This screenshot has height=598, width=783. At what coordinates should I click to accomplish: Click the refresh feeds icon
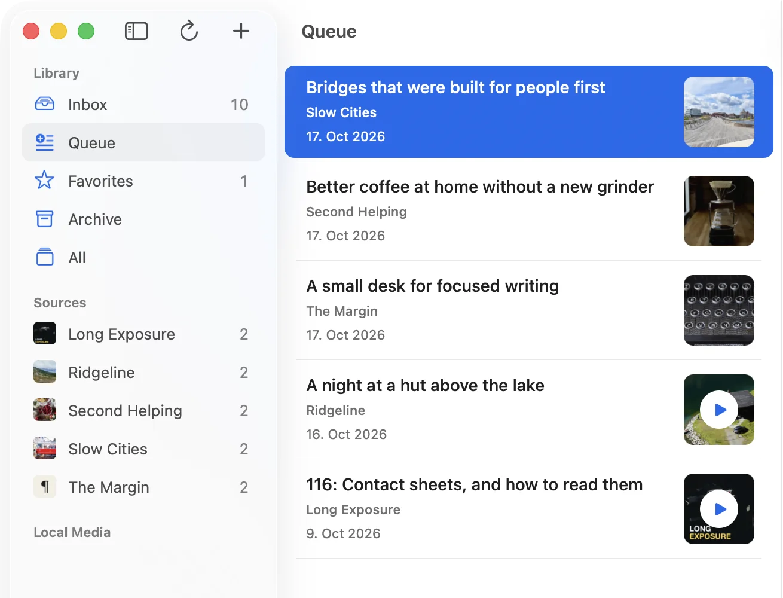(x=189, y=31)
